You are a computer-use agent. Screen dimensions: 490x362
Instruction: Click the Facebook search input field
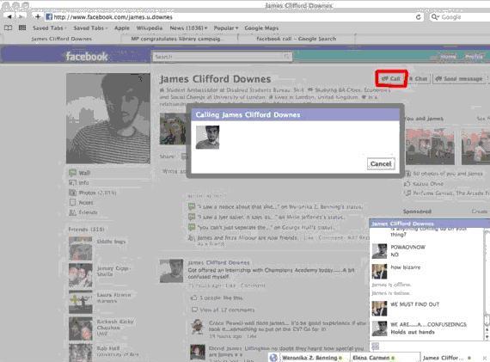(x=222, y=57)
